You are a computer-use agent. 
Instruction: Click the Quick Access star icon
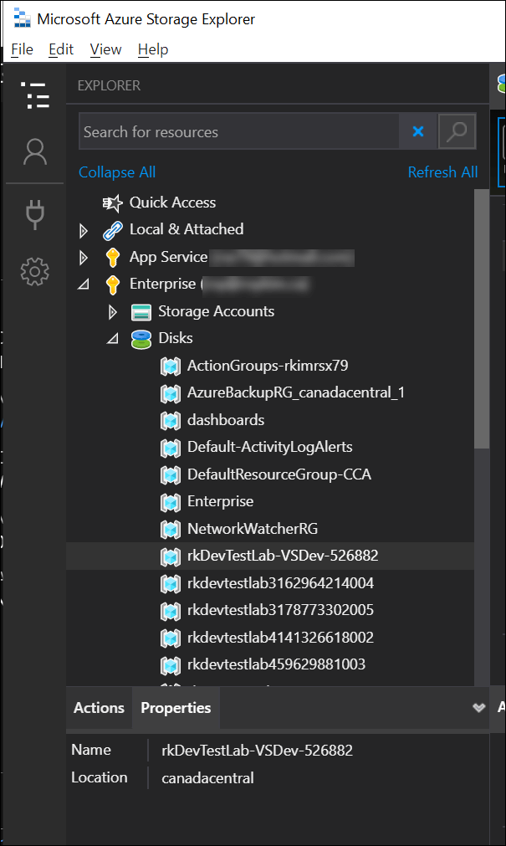point(112,203)
